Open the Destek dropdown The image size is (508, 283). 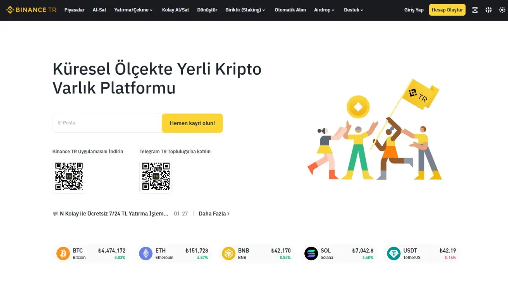coord(352,10)
